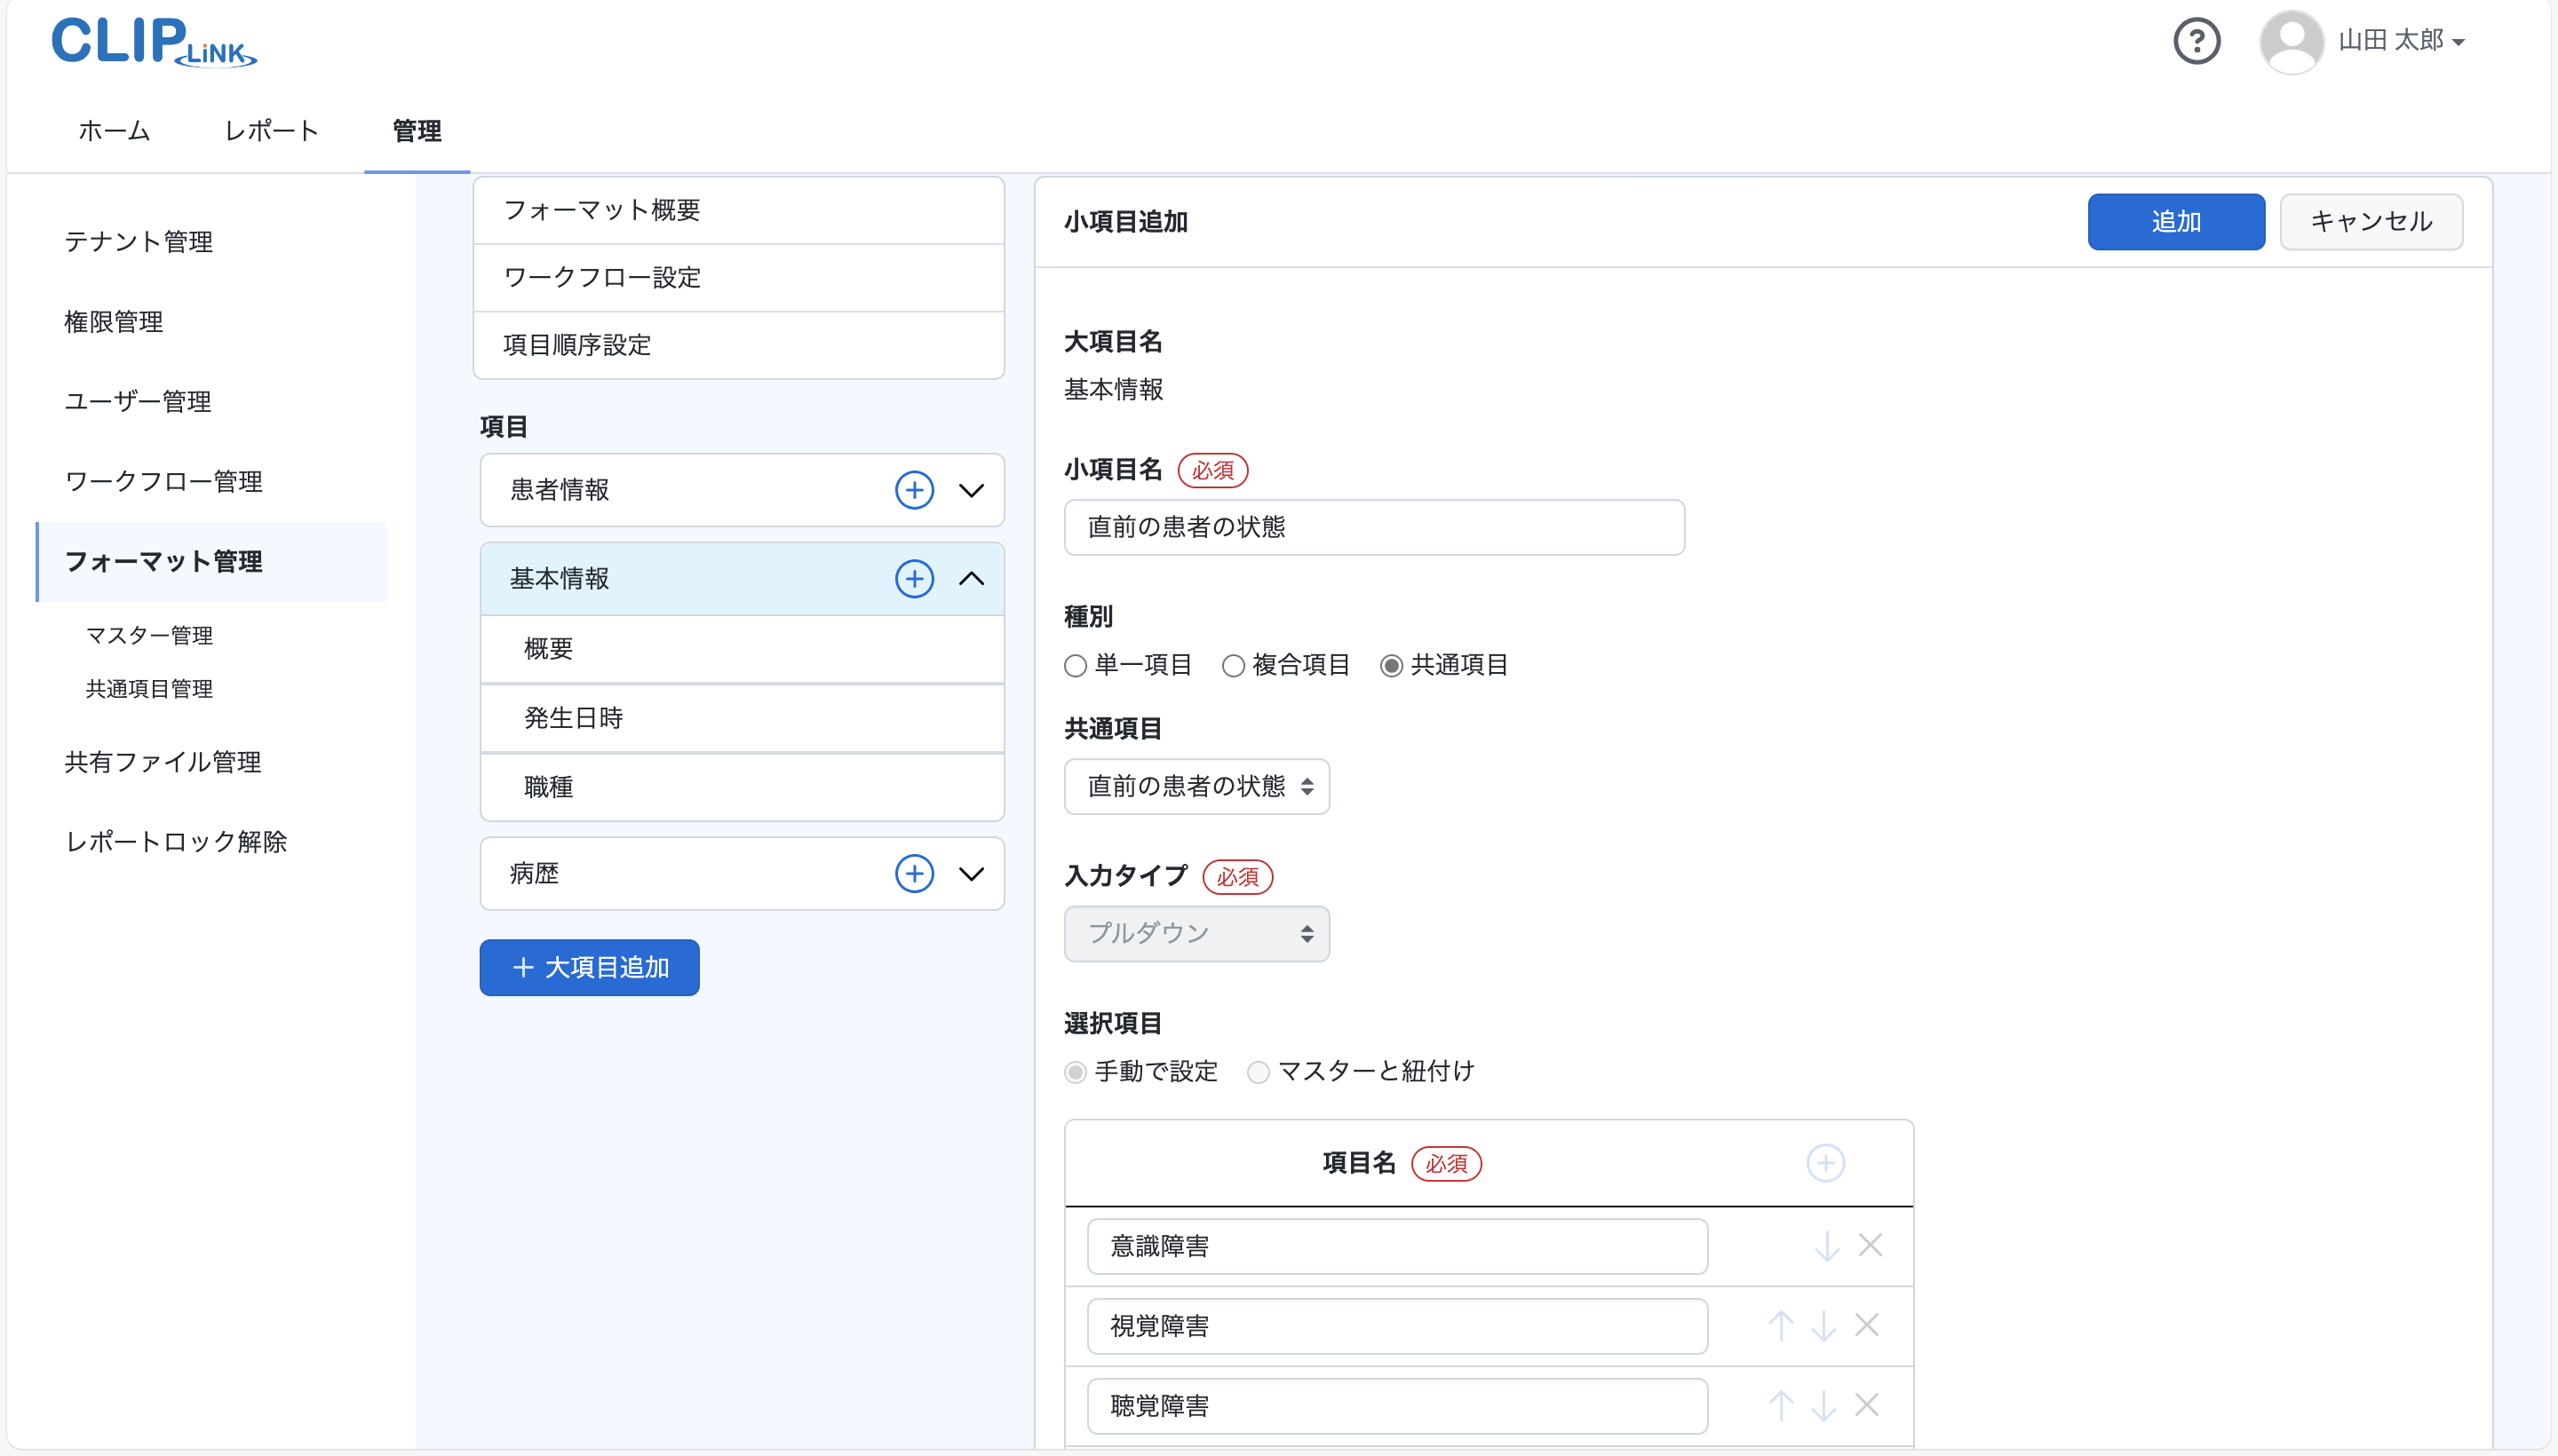
Task: Move 聴覚障害 row down with arrow
Action: coord(1823,1406)
